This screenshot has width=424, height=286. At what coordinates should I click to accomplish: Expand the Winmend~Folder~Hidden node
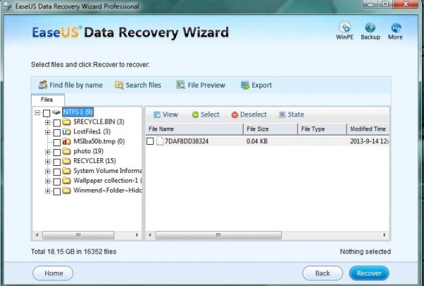coord(47,191)
